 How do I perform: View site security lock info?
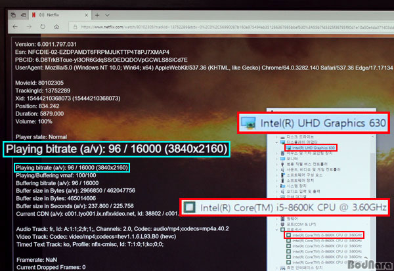75,27
